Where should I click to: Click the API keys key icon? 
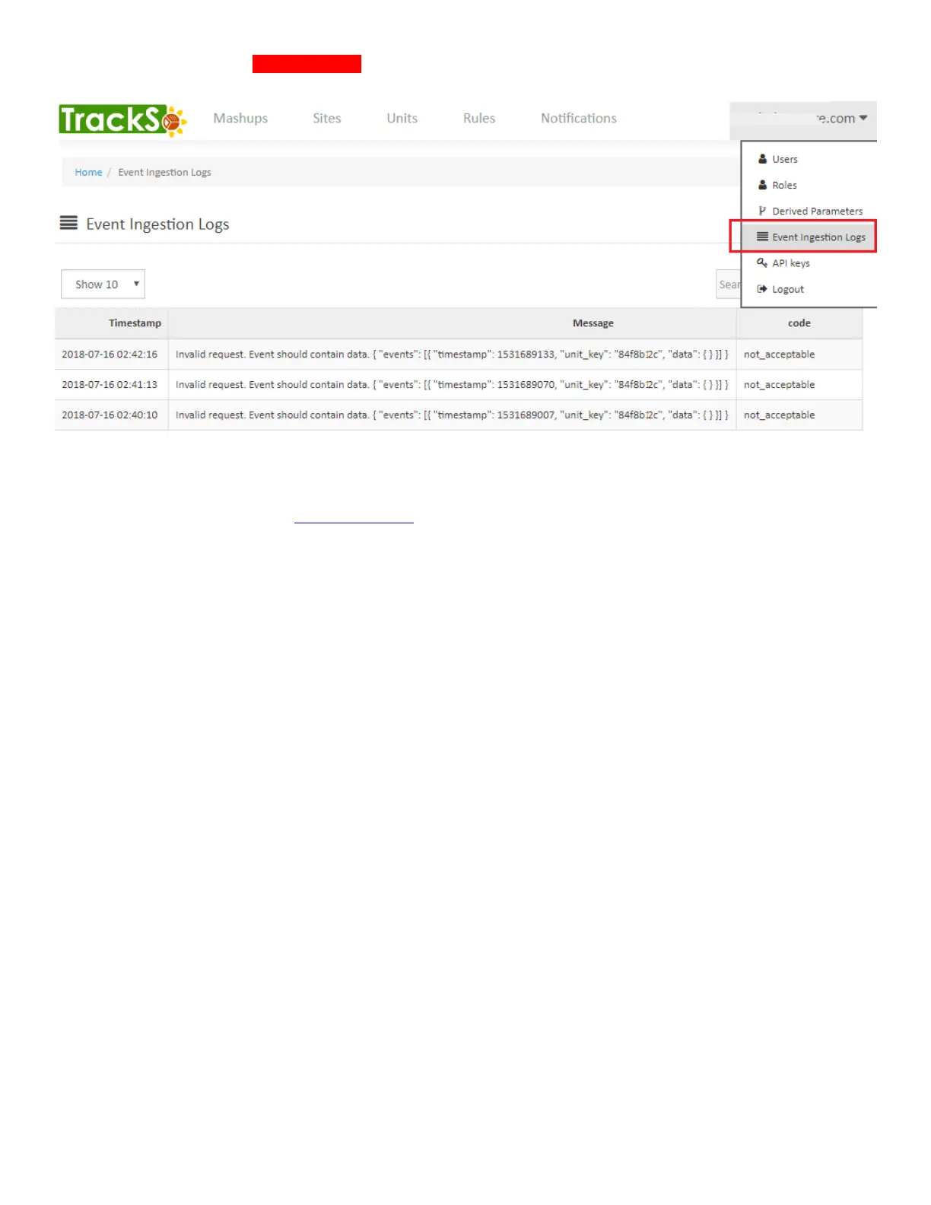coord(762,262)
